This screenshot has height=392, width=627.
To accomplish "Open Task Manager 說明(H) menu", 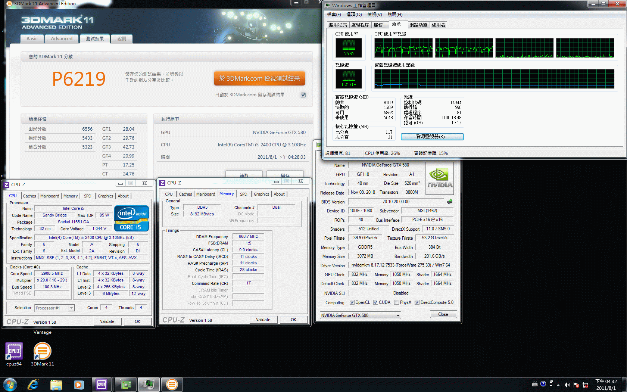I will pyautogui.click(x=395, y=15).
